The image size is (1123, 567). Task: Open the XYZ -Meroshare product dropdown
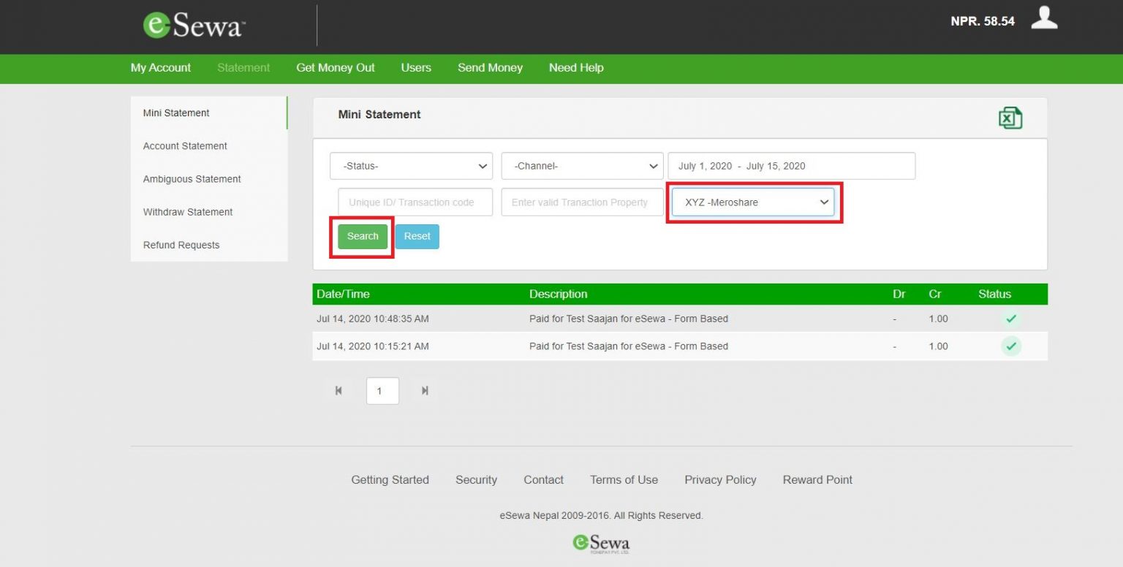pos(753,202)
